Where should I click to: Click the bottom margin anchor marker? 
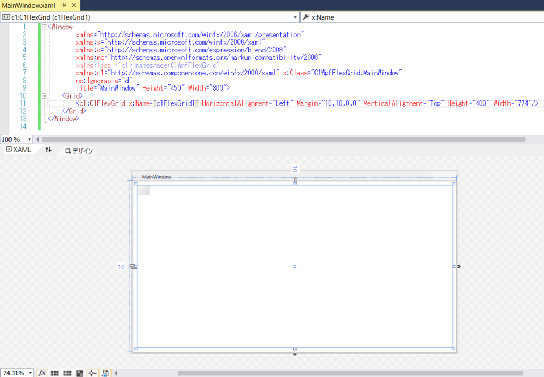click(295, 354)
